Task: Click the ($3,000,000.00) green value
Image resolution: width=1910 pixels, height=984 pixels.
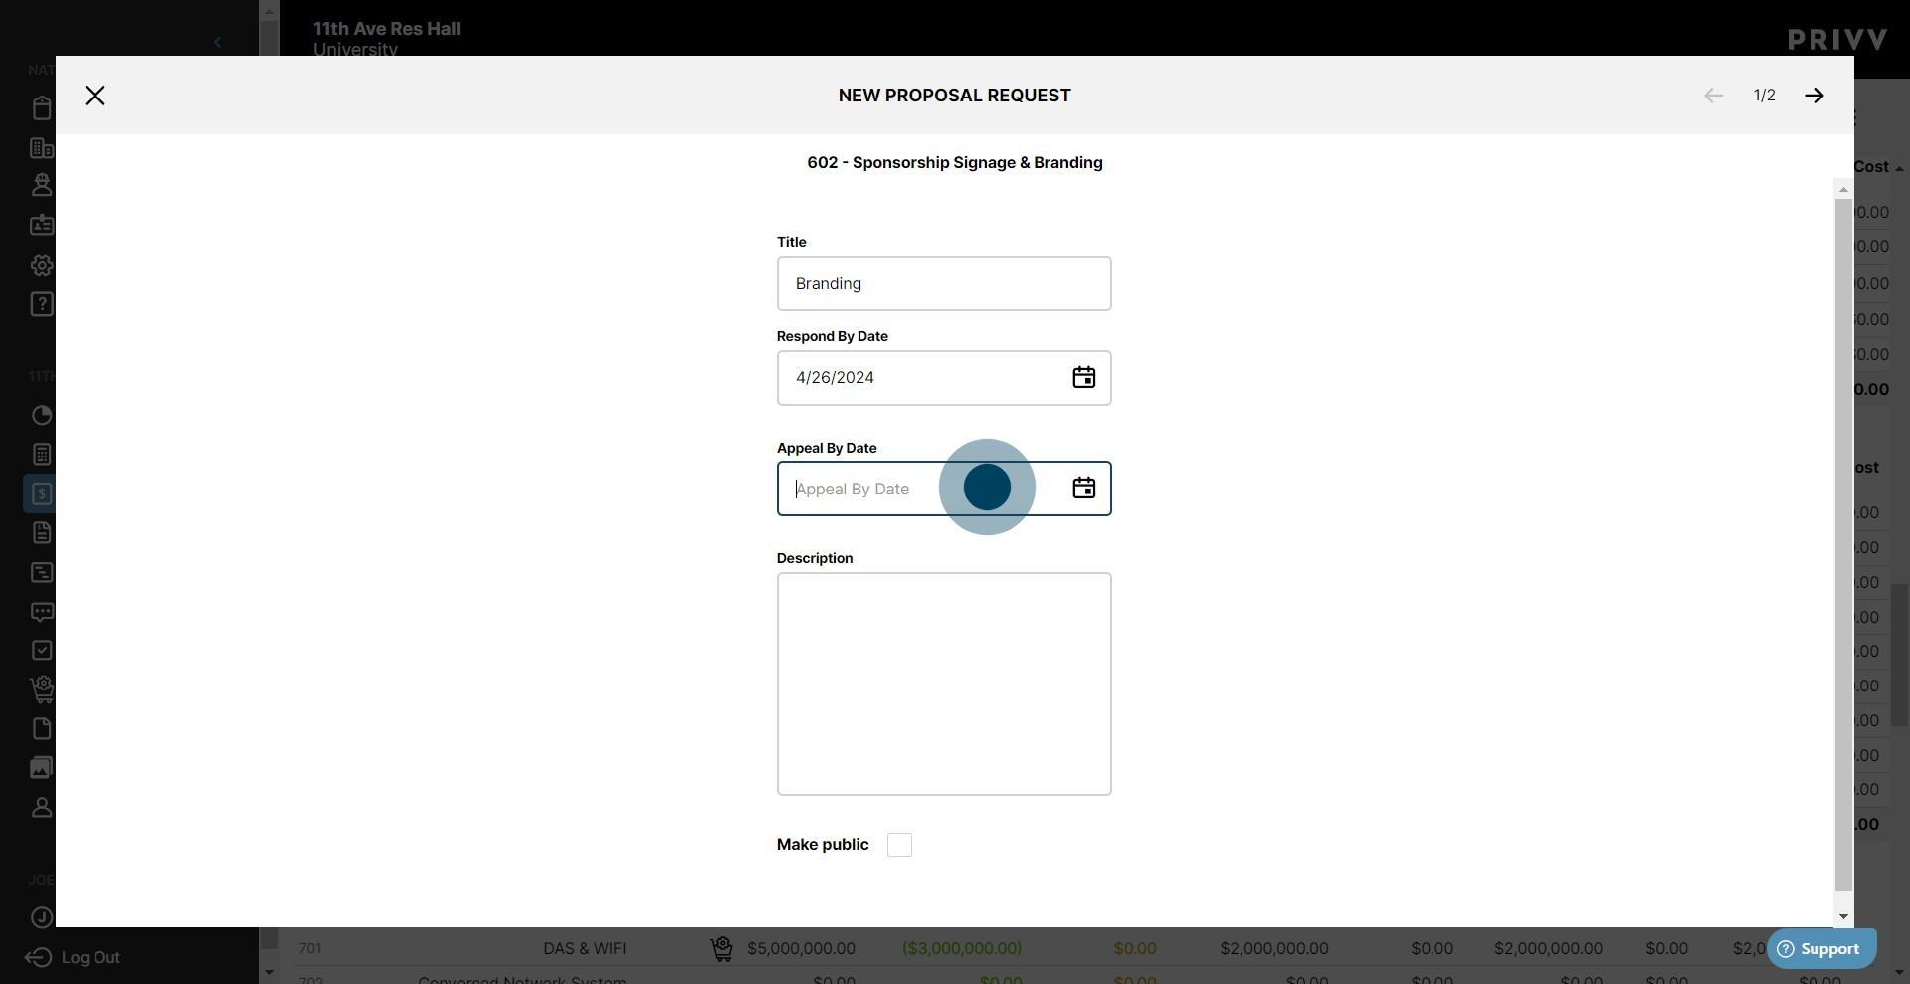Action: 961,949
